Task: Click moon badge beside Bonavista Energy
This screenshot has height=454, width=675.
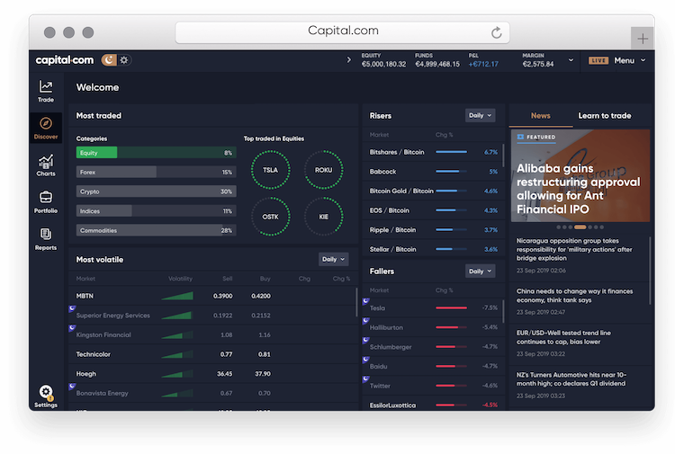Action: tap(72, 387)
